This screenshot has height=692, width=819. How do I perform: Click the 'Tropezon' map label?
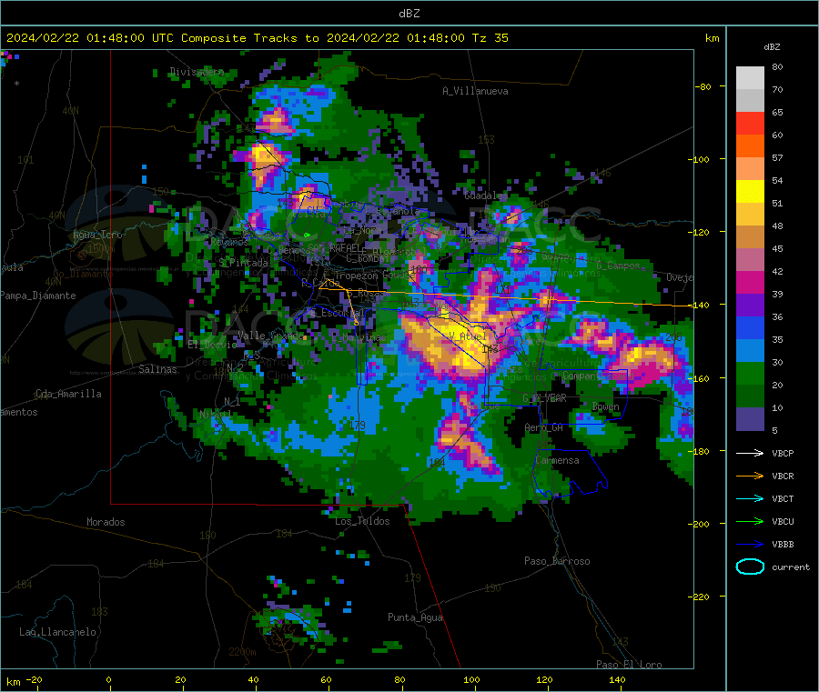tap(356, 276)
